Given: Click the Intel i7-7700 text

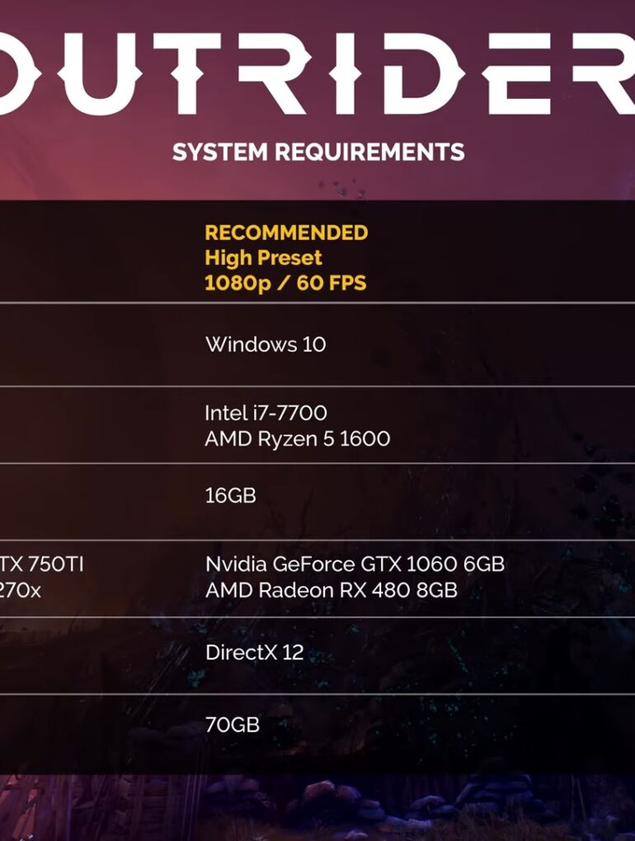Looking at the screenshot, I should (x=266, y=413).
